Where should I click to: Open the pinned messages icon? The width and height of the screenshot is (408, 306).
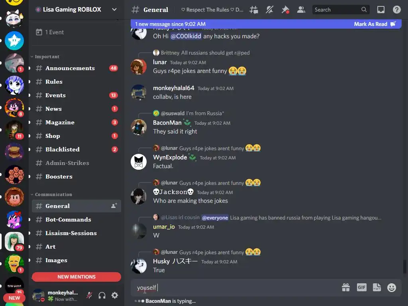point(285,10)
